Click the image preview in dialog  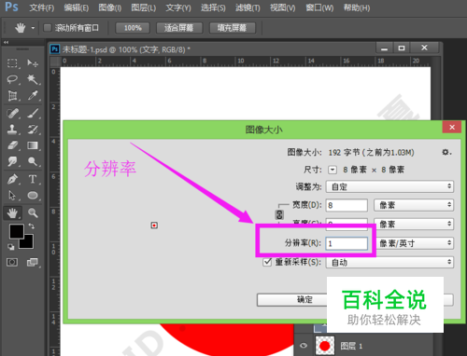pos(154,226)
